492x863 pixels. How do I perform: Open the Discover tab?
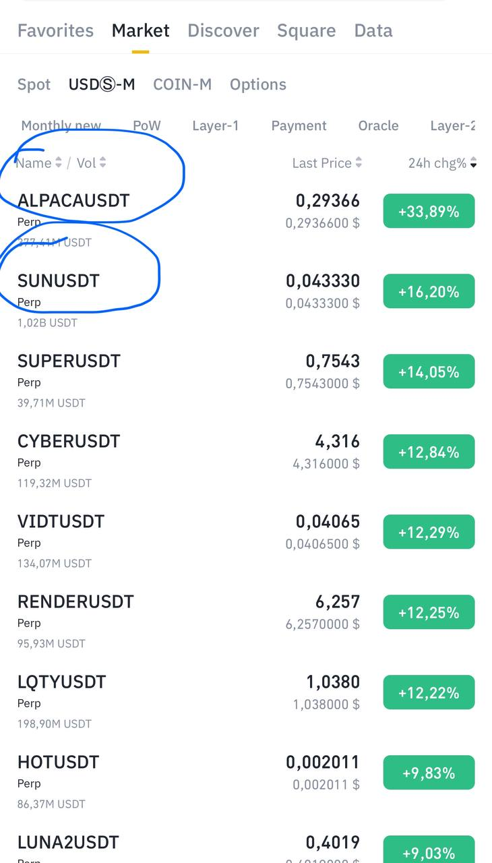pos(223,30)
